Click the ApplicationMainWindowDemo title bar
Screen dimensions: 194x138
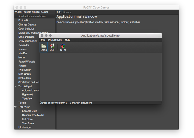101,35
